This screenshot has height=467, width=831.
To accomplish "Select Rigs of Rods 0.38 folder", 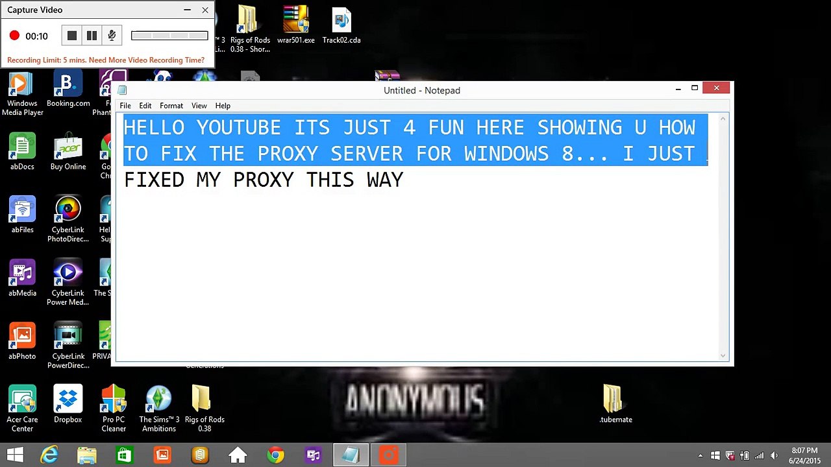I will tap(205, 409).
